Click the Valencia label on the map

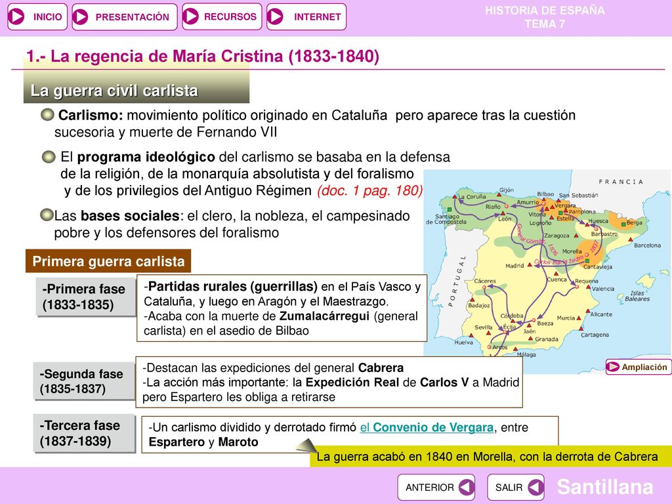(603, 289)
